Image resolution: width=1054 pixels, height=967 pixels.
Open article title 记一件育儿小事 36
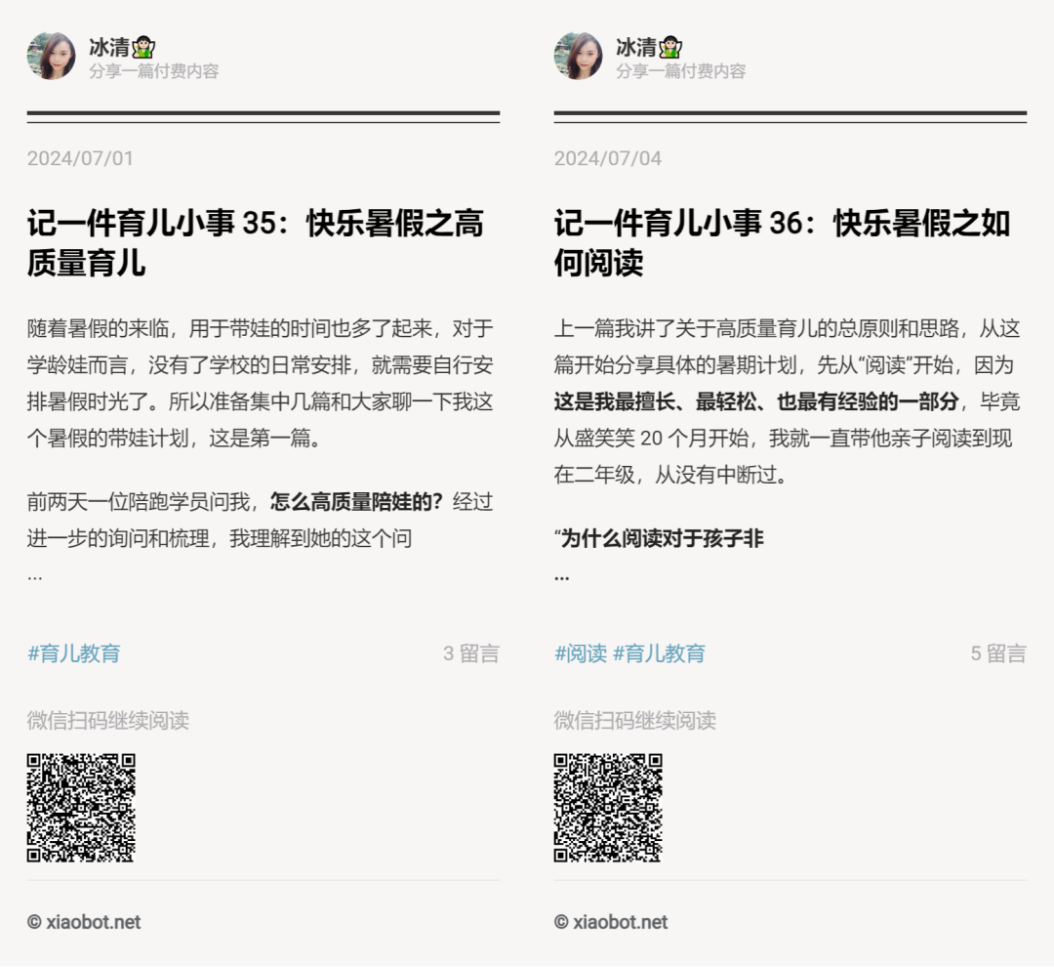[782, 242]
